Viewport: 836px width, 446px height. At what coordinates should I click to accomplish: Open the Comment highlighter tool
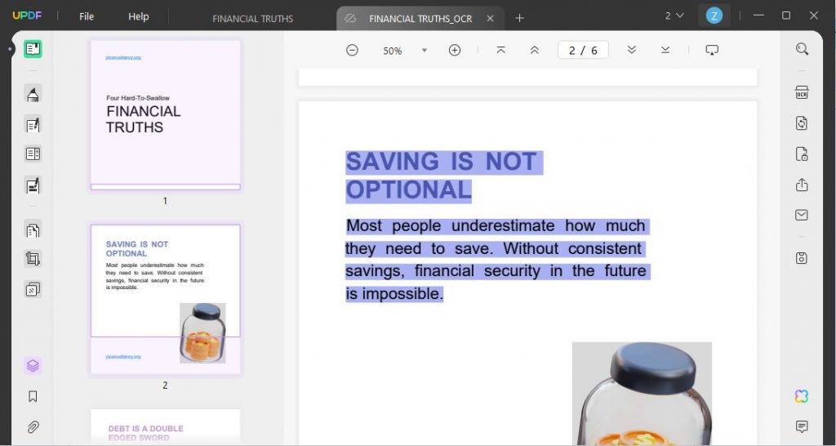click(33, 95)
